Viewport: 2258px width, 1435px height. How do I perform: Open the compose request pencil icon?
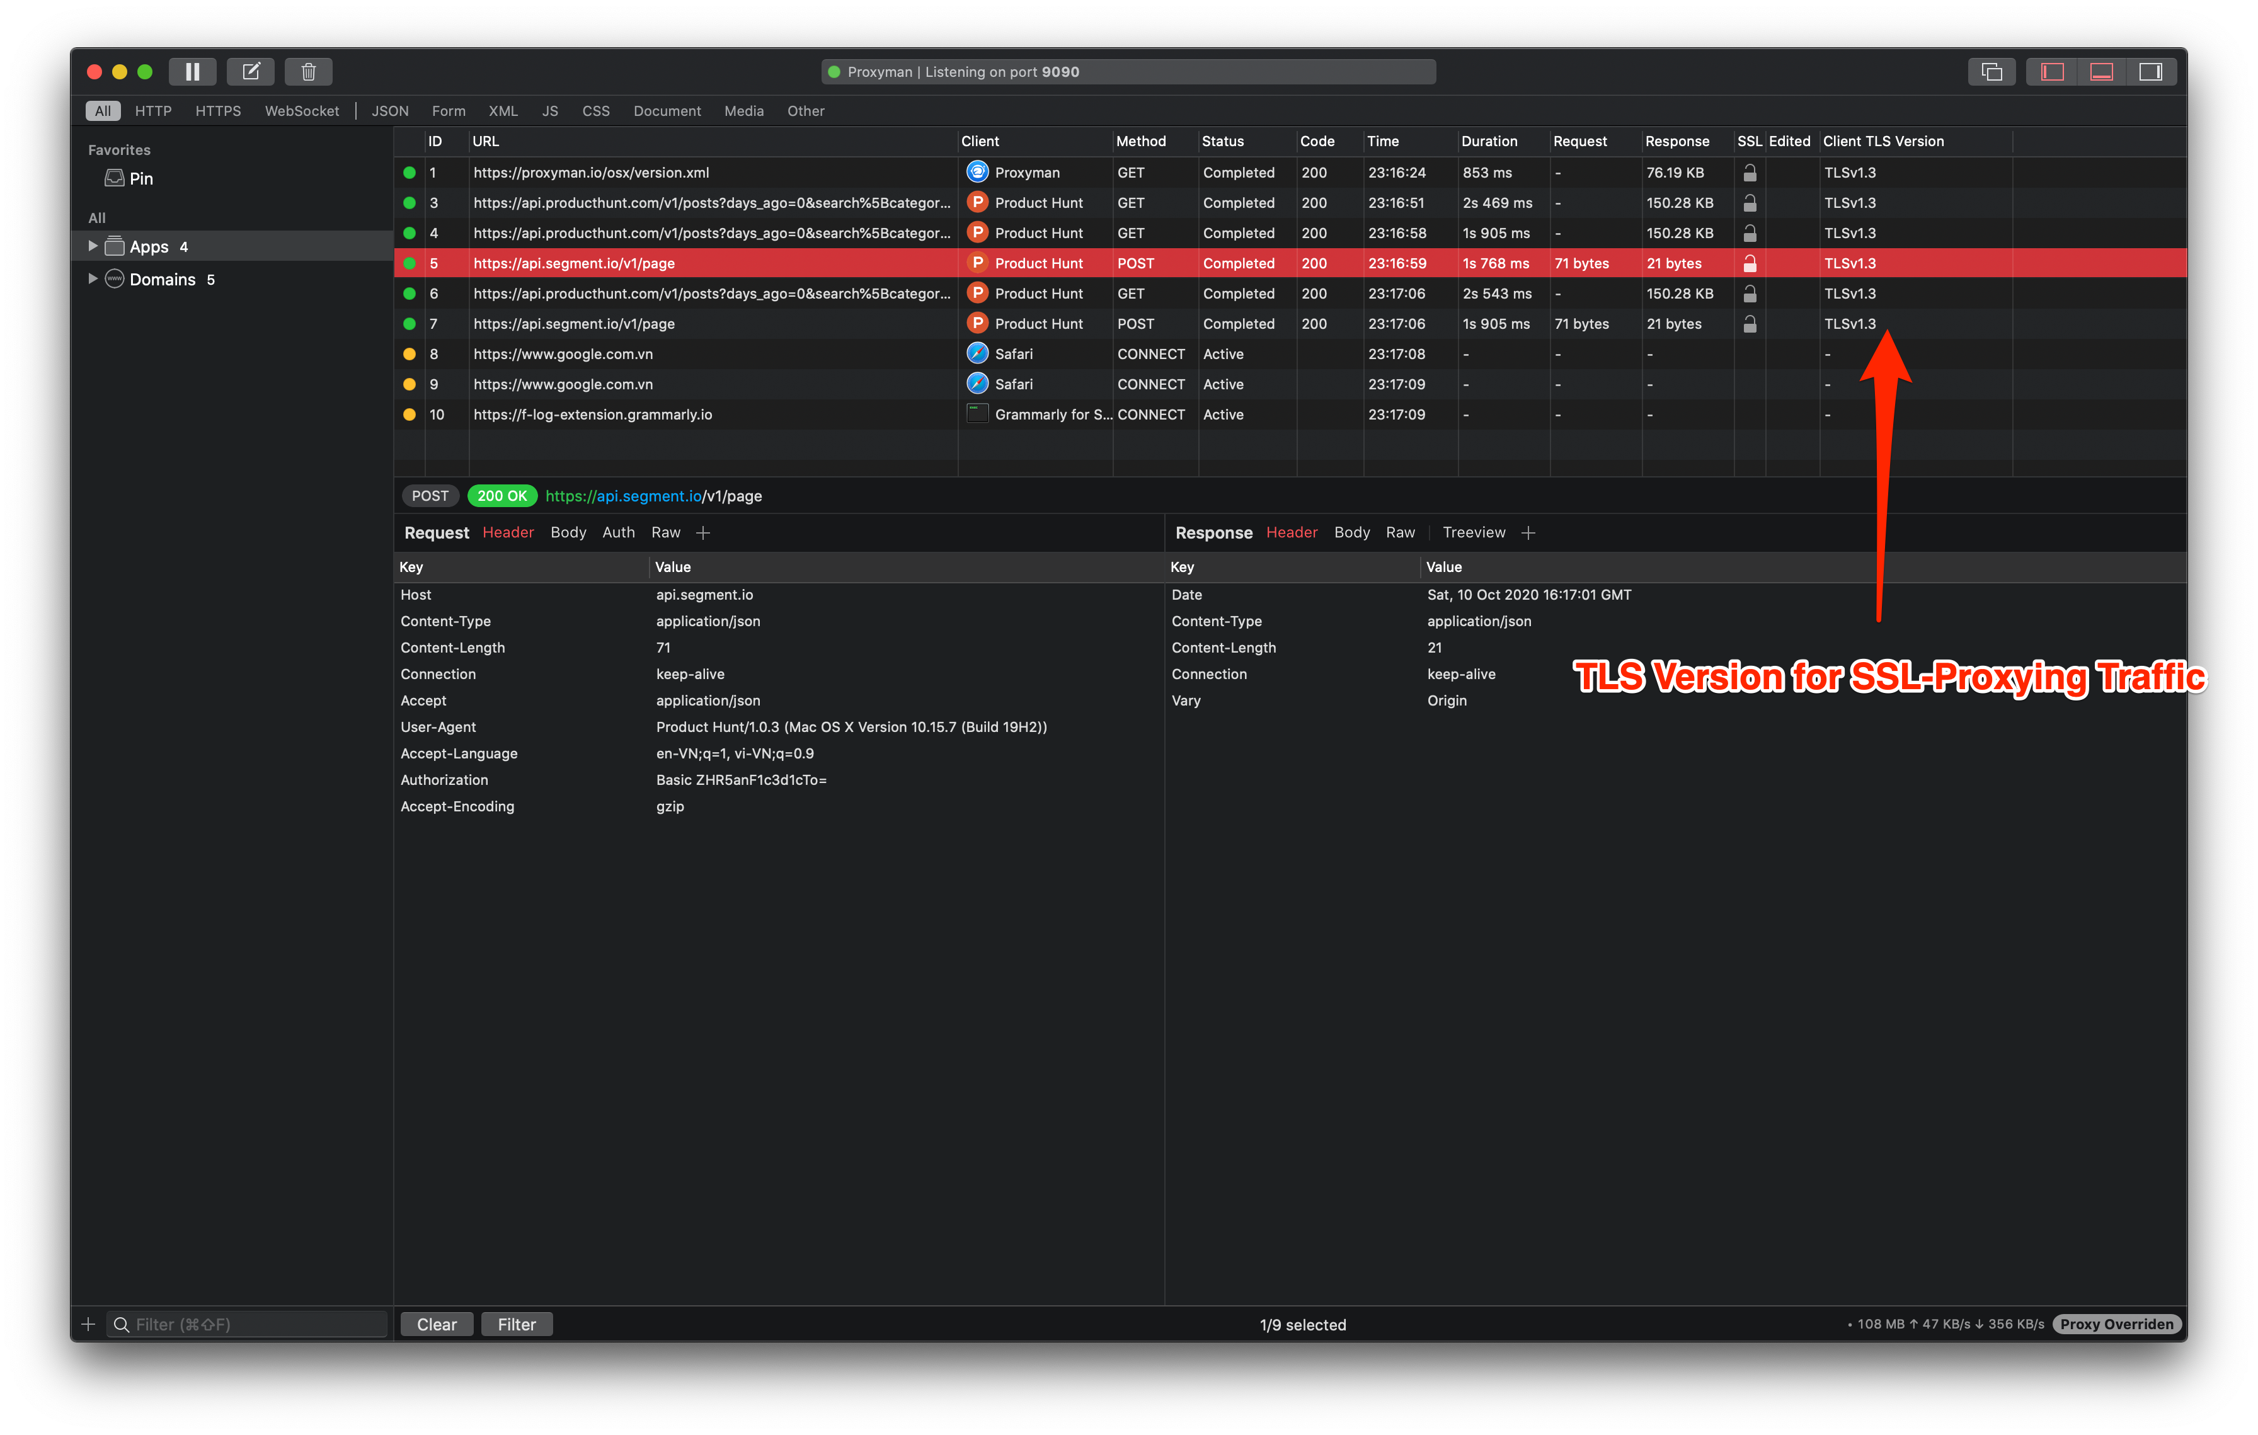(250, 71)
